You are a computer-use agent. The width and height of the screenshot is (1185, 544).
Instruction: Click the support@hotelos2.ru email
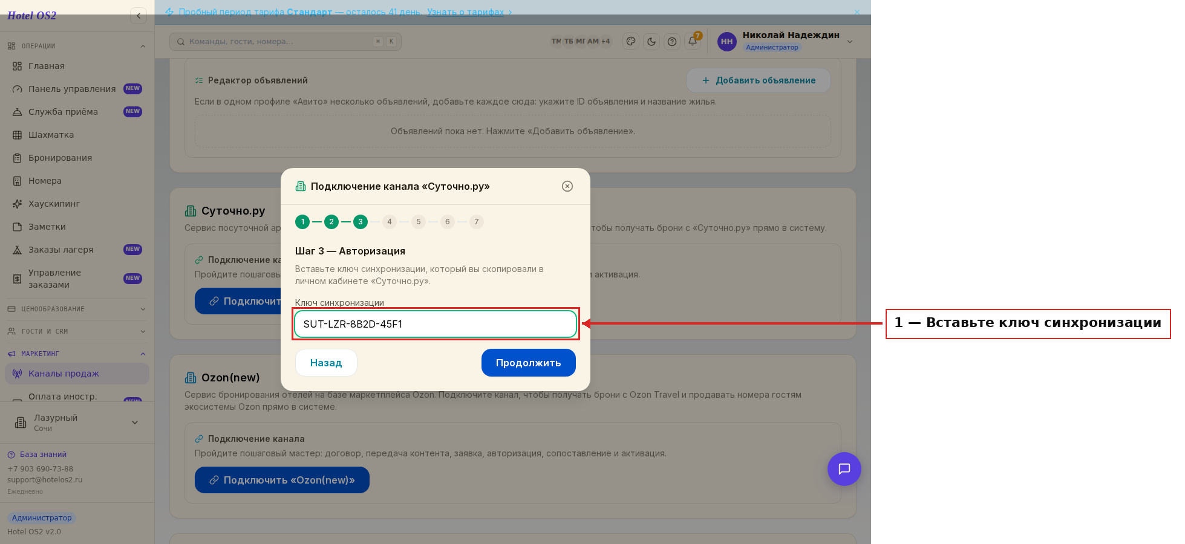tap(45, 480)
